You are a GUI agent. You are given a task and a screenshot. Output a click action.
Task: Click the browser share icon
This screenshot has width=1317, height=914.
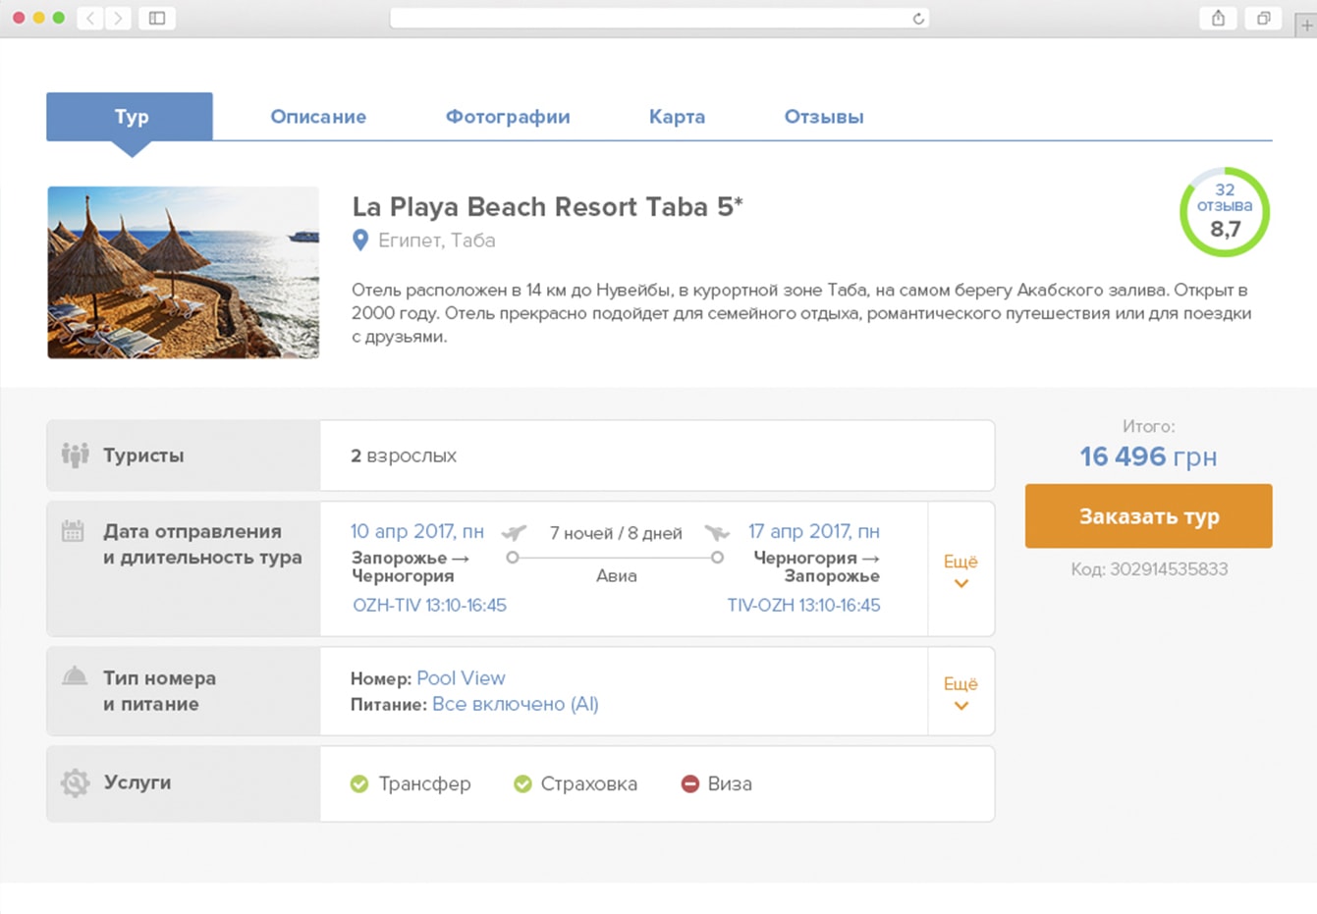coord(1218,18)
